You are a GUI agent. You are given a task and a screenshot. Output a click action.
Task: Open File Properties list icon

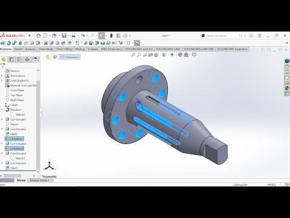tap(118, 36)
